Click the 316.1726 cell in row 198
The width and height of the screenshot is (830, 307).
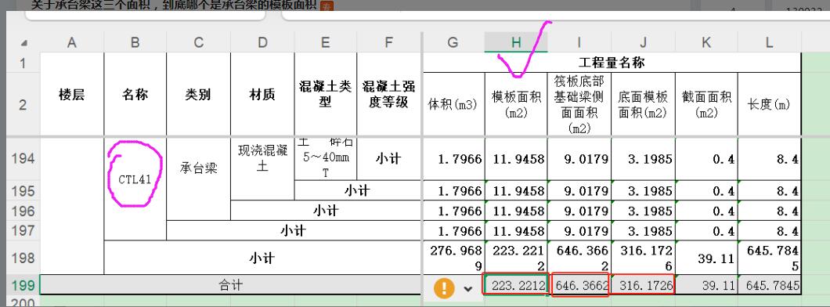(643, 258)
